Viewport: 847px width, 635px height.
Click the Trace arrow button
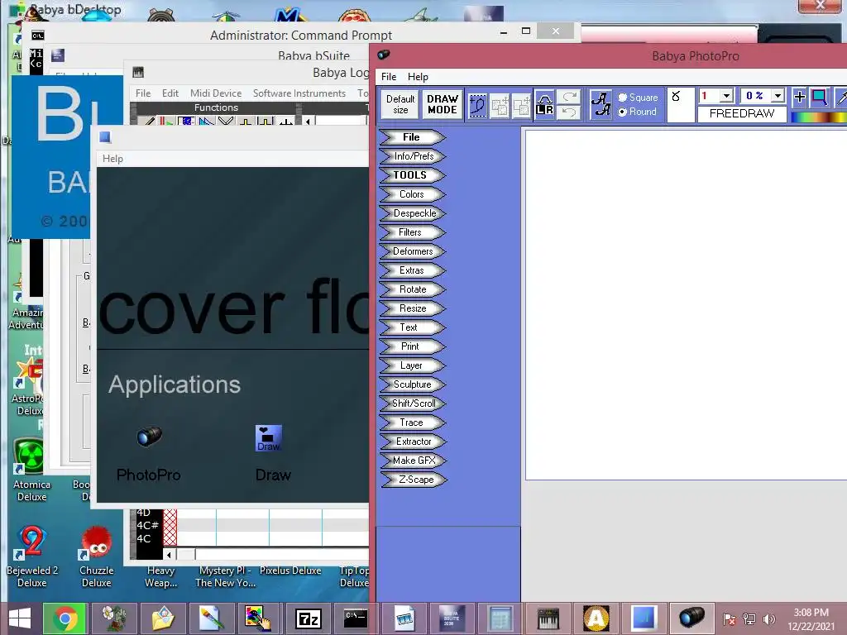coord(412,423)
